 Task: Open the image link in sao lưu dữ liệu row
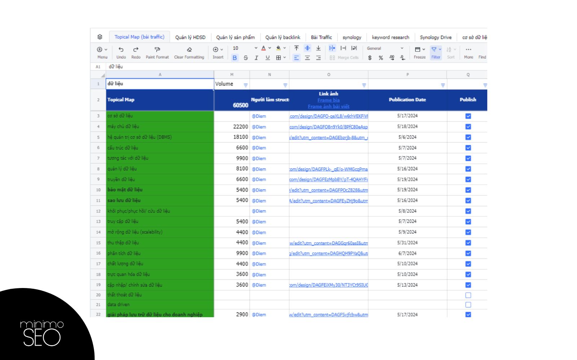329,201
